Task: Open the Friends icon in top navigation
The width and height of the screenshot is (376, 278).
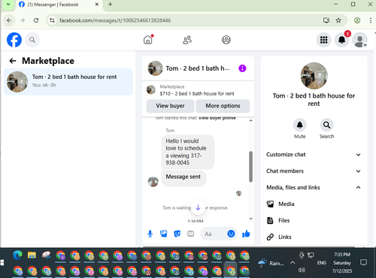Action: coord(187,40)
